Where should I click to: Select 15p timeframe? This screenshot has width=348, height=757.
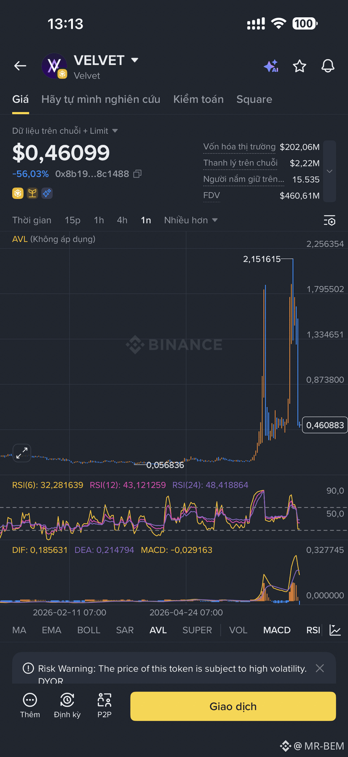tap(72, 220)
